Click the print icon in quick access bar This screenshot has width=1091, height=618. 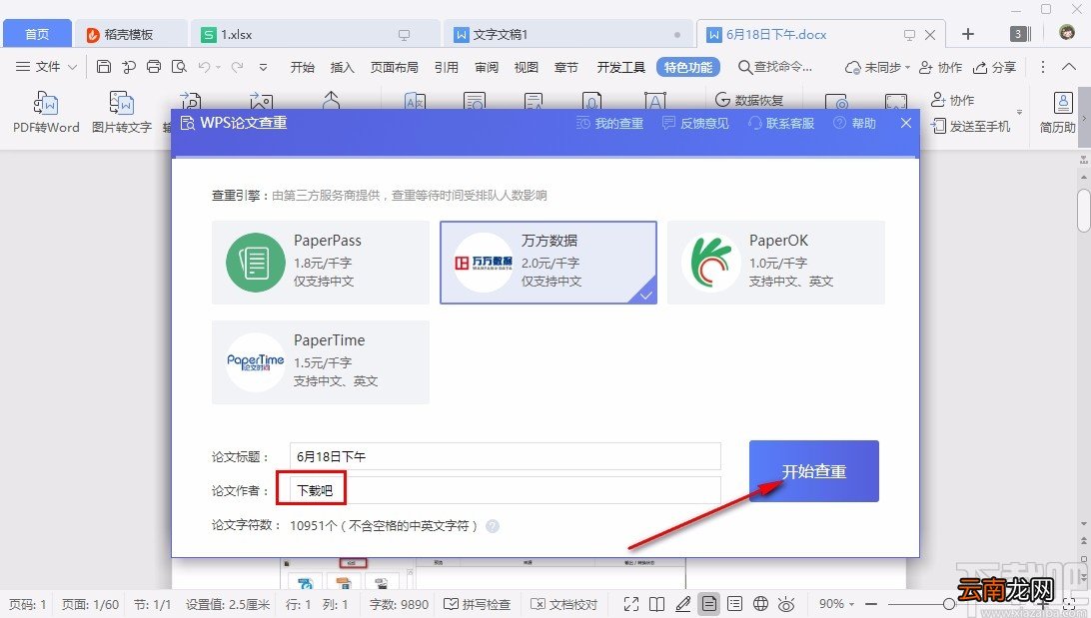154,67
